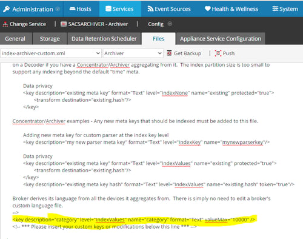Screen dimensions: 303x239
Task: Open the System menu
Action: pos(285,9)
